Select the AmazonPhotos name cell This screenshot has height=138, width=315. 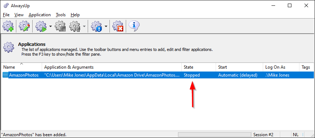point(24,75)
